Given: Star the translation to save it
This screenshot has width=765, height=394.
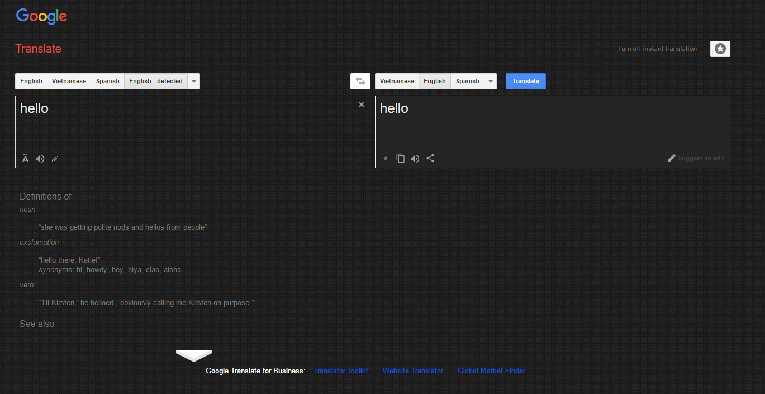Looking at the screenshot, I should 385,158.
